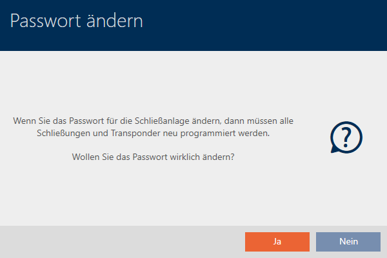Decline the password change with Nein

[348, 242]
